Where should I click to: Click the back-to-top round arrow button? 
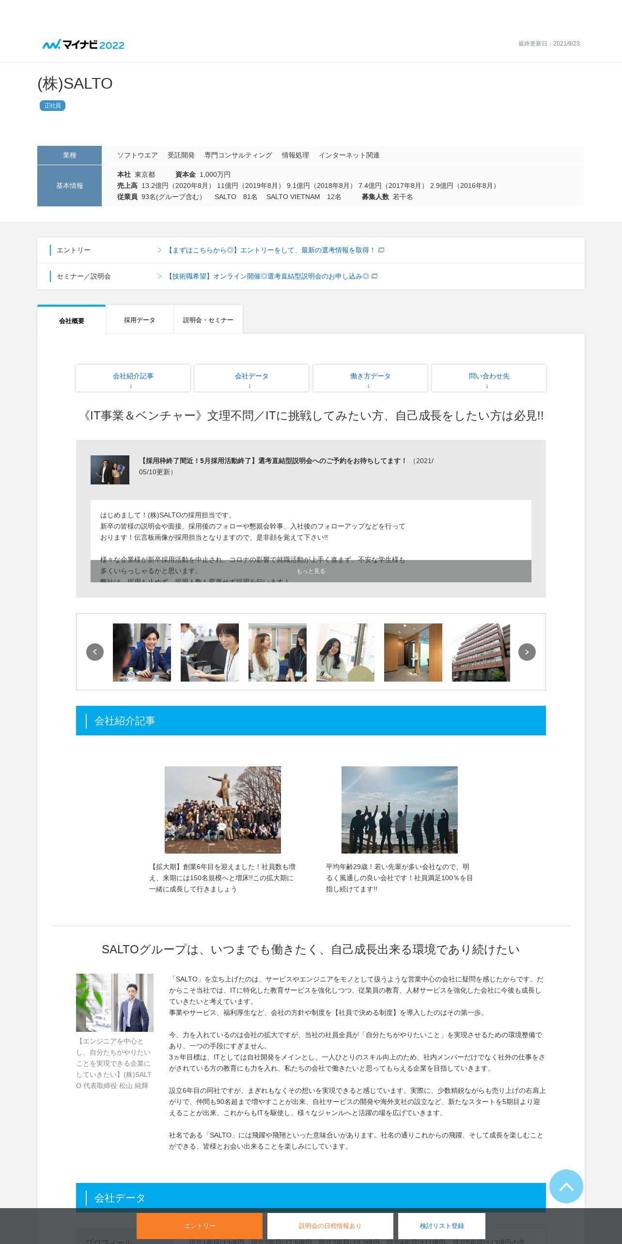(566, 1186)
